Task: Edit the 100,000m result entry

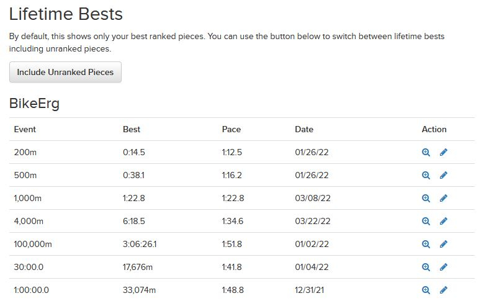Action: tap(444, 244)
